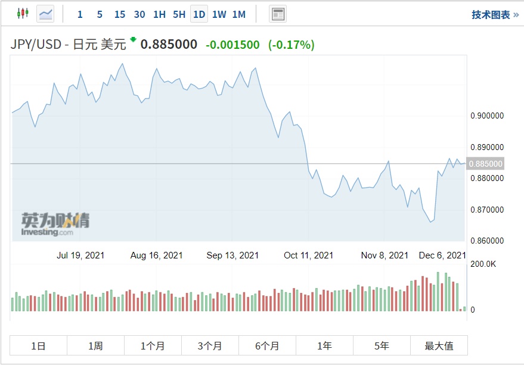The image size is (524, 365).
Task: Click the 0.885000 current price marker
Action: 486,164
